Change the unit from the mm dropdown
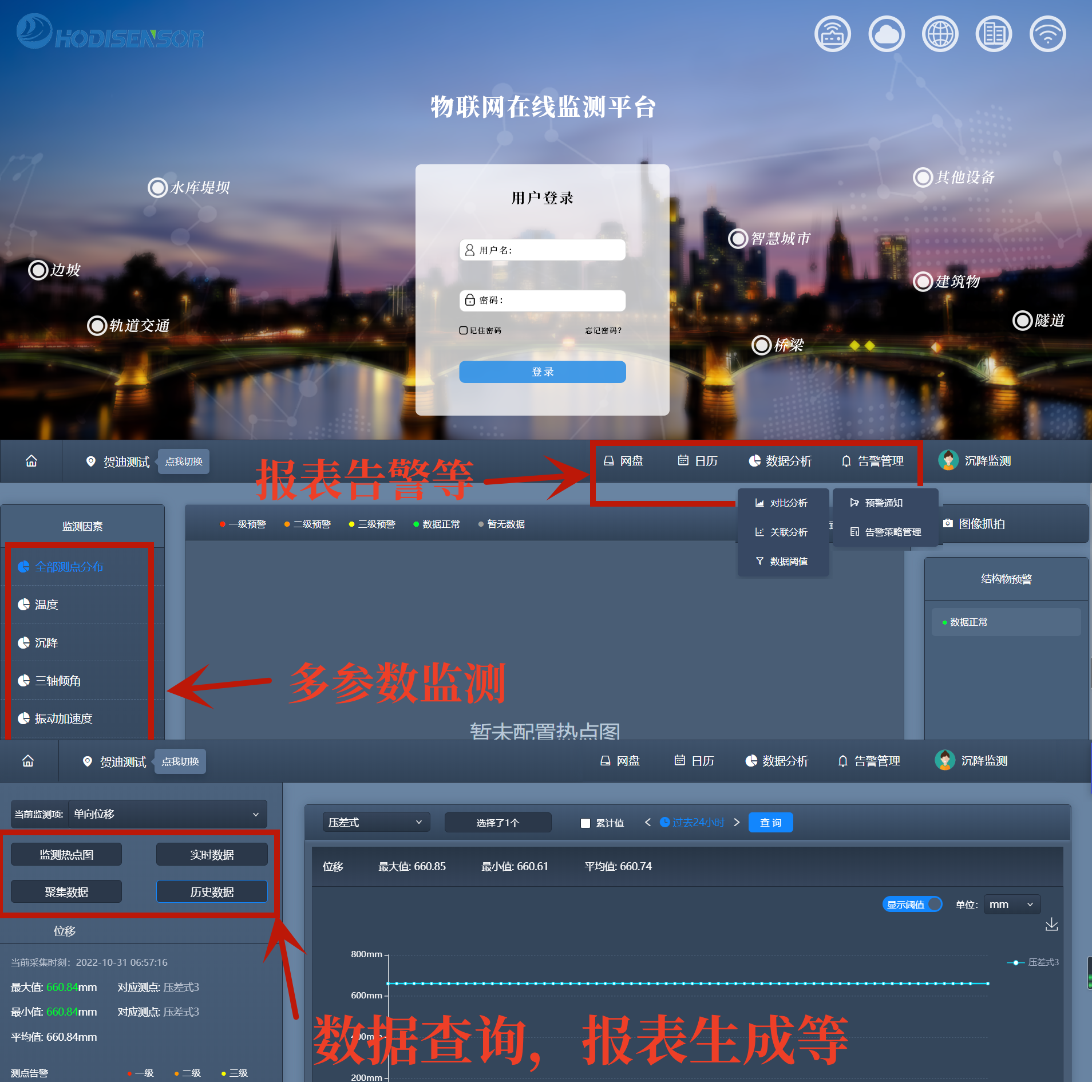Image resolution: width=1092 pixels, height=1082 pixels. pyautogui.click(x=1011, y=905)
